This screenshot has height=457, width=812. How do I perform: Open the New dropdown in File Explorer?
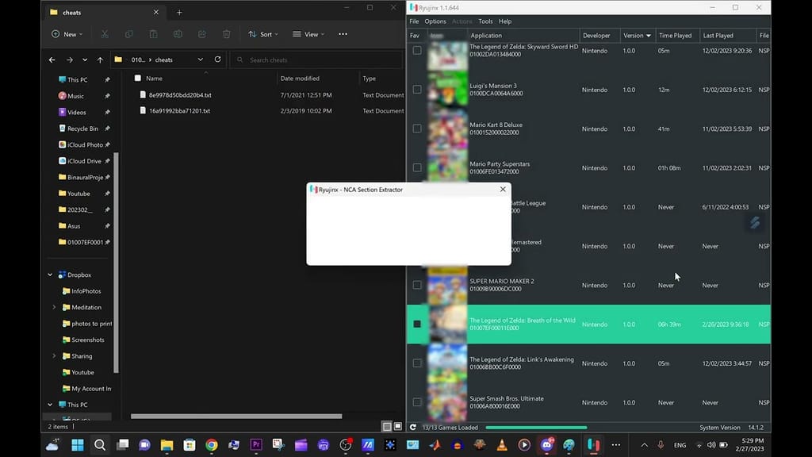coord(67,34)
